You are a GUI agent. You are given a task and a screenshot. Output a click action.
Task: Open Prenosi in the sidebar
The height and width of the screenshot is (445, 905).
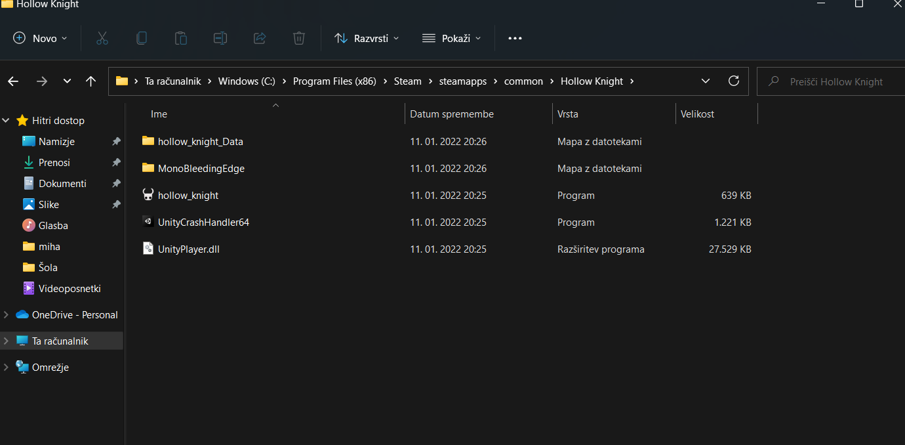coord(54,163)
